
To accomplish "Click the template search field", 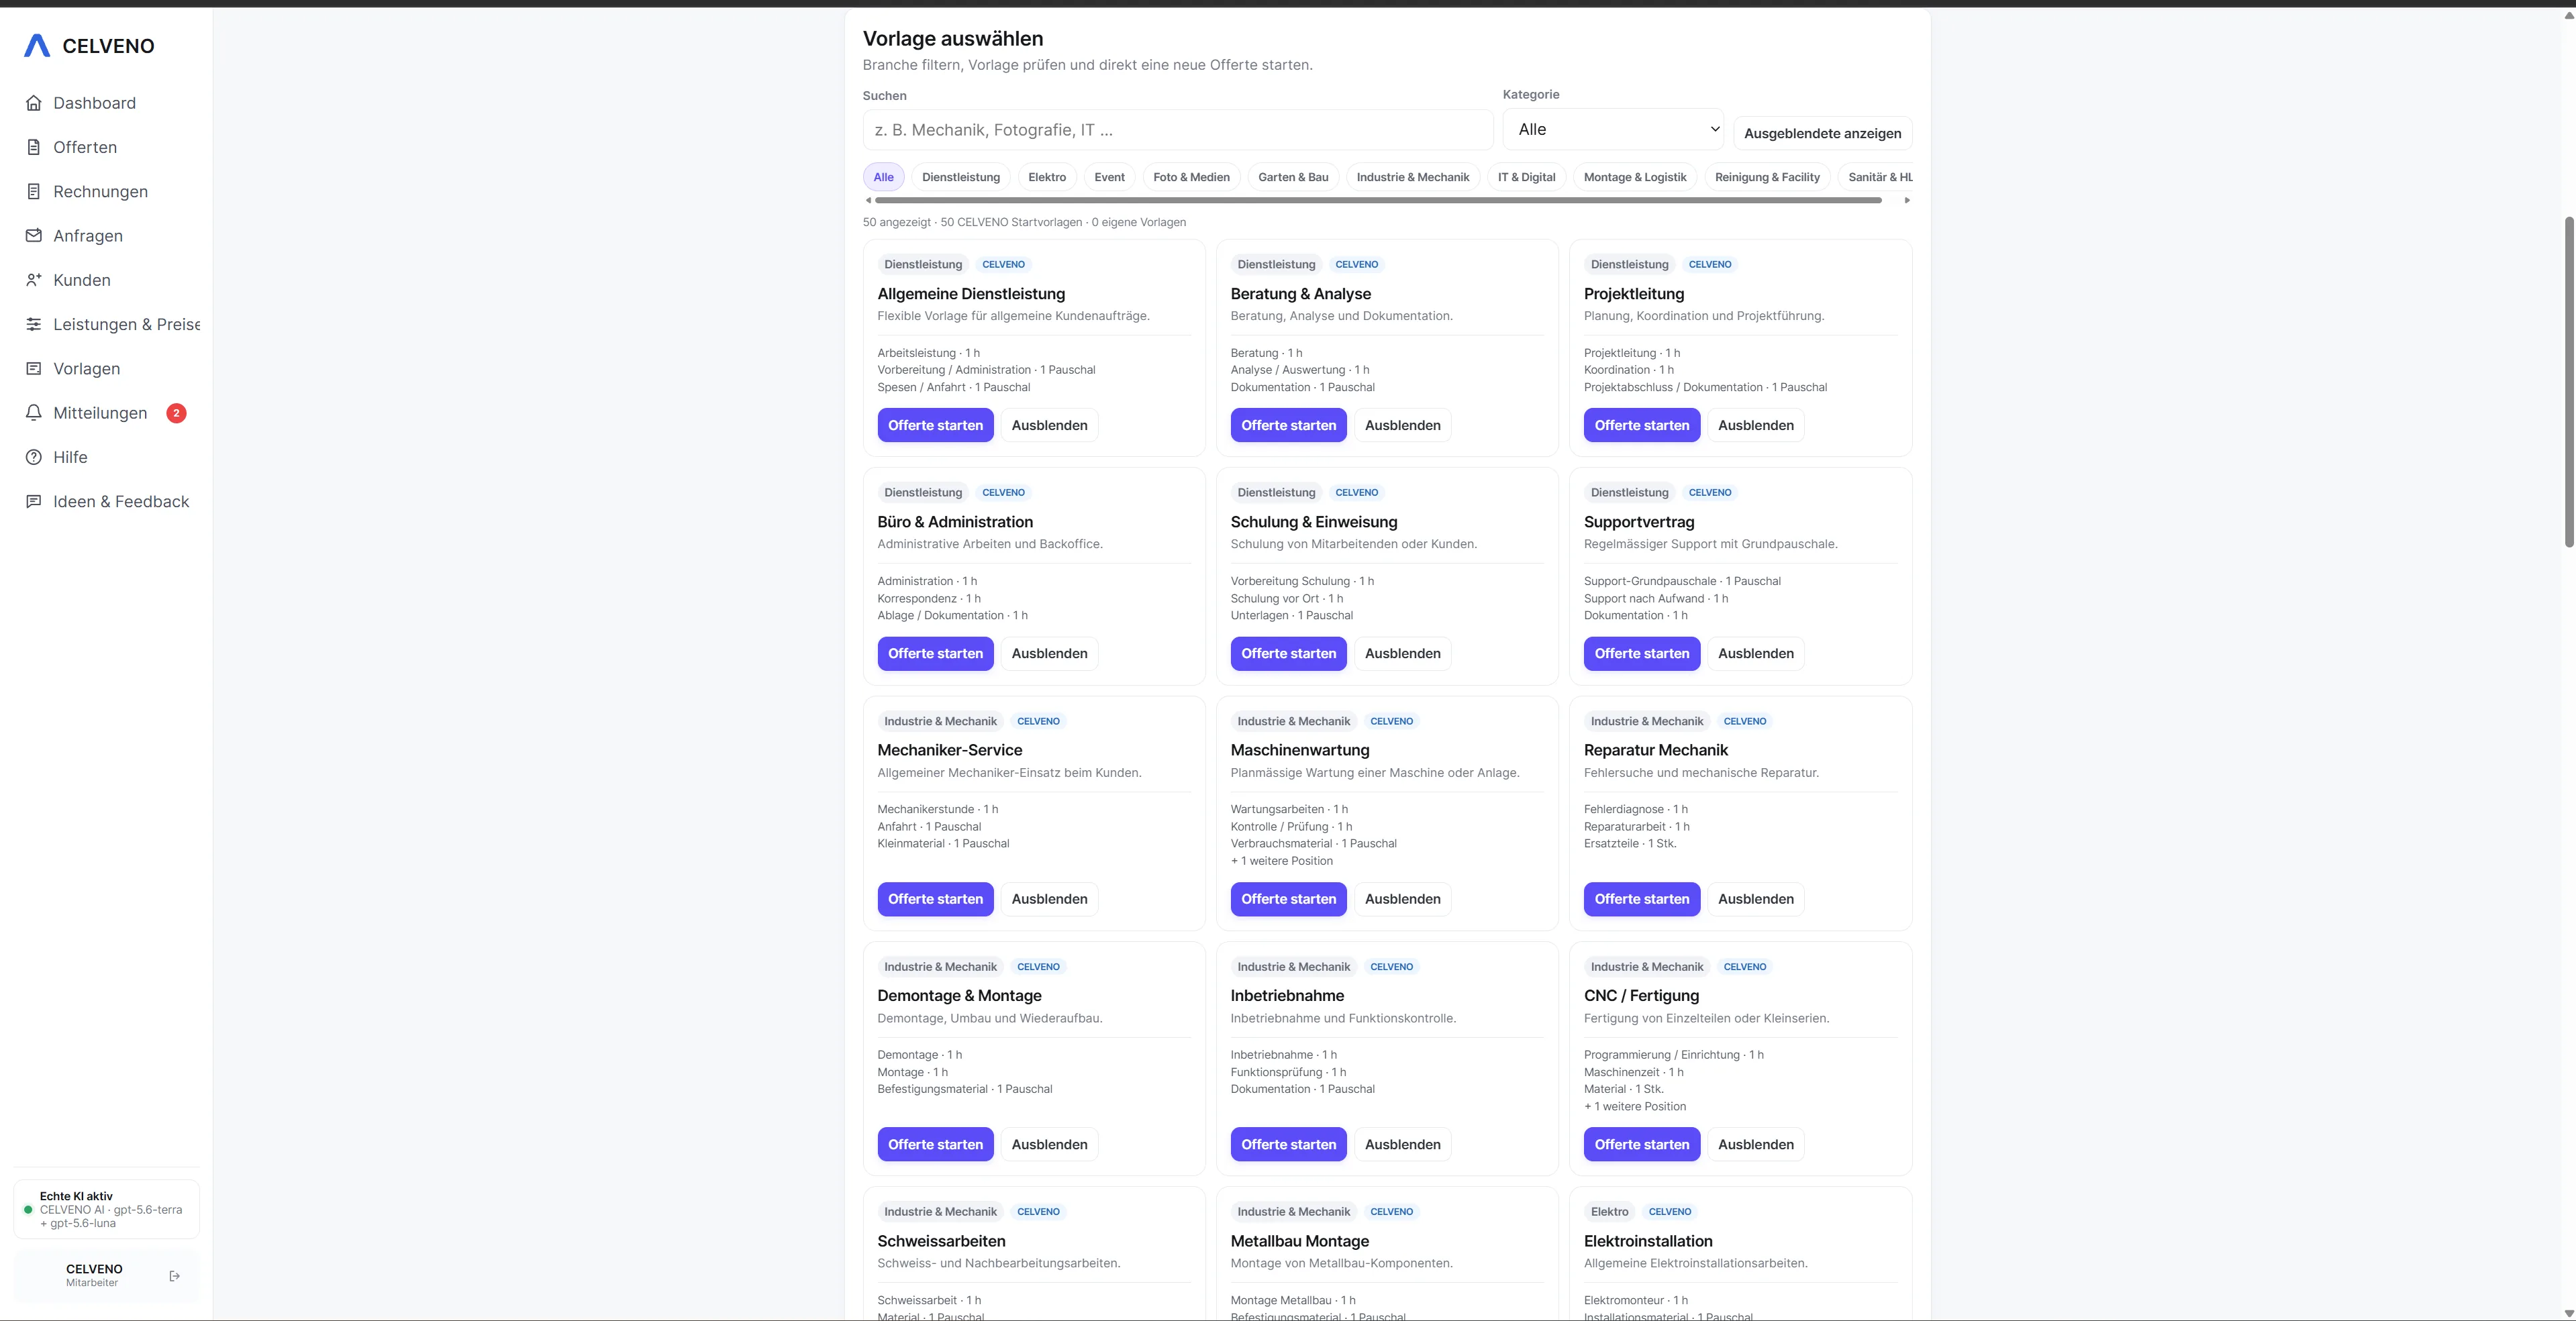I will point(1178,130).
